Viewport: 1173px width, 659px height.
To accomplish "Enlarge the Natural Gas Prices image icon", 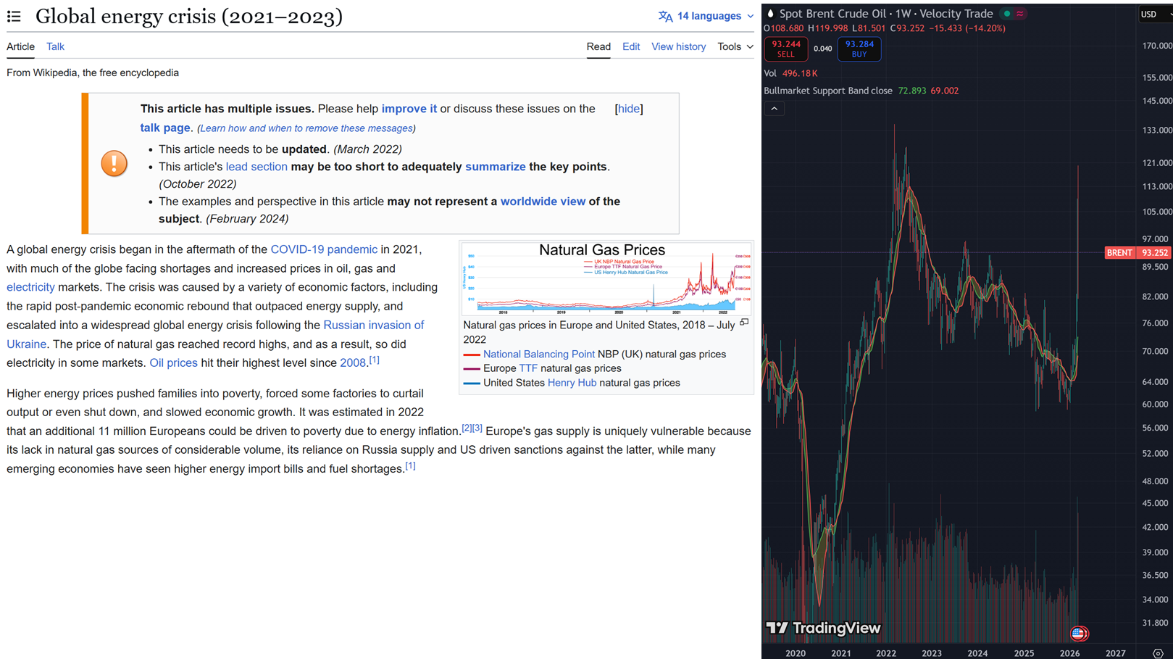I will pyautogui.click(x=744, y=323).
